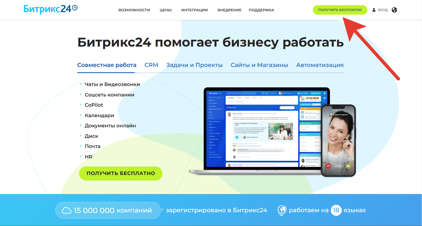Image resolution: width=422 pixels, height=226 pixels.
Task: Click the зарегистрировано в Битрикс24 text
Action: 216,210
